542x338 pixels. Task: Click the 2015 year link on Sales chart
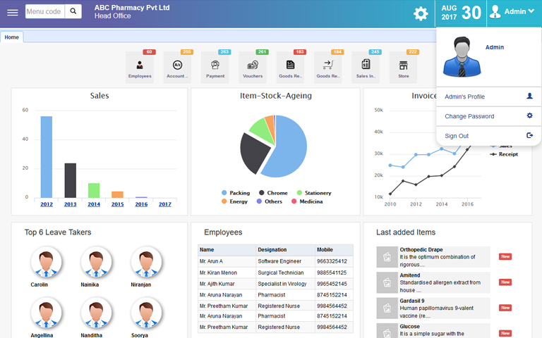click(x=118, y=204)
